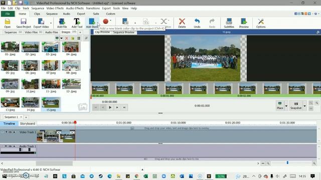Click the Video Effects FX icon
Image resolution: width=321 pixels, height=180 pixels.
[125, 21]
